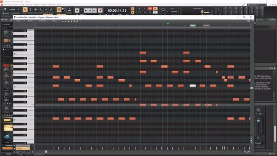This screenshot has height=156, width=277.
Task: Open the Help menu
Action: click(x=59, y=5)
